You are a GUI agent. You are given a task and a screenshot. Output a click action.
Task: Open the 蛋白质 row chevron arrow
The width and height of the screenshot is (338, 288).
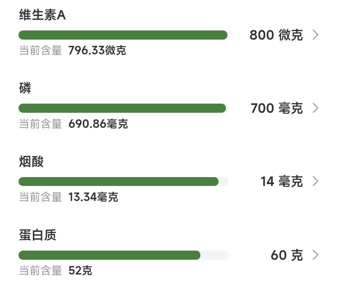315,255
